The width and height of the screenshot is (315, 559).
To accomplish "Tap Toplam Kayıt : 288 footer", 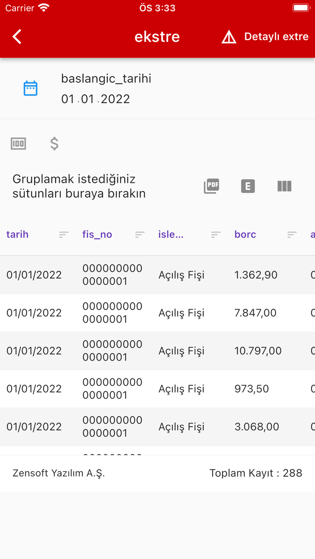I will click(x=256, y=473).
